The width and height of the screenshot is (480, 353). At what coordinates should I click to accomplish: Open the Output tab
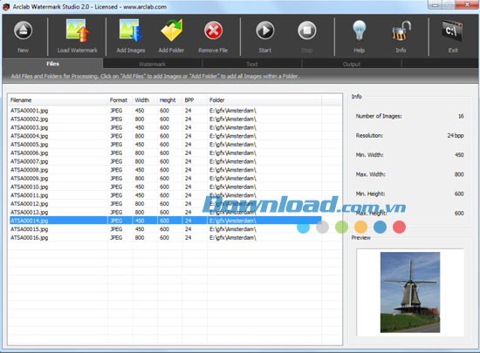pyautogui.click(x=352, y=64)
